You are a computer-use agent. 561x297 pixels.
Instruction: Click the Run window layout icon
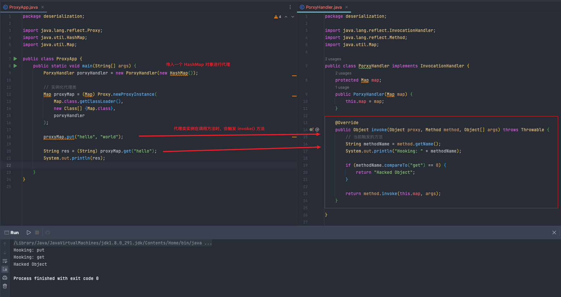point(6,233)
